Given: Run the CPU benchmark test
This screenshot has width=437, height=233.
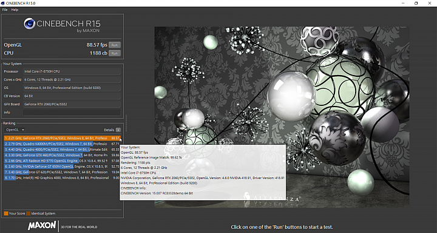Looking at the screenshot, I should tap(115, 53).
